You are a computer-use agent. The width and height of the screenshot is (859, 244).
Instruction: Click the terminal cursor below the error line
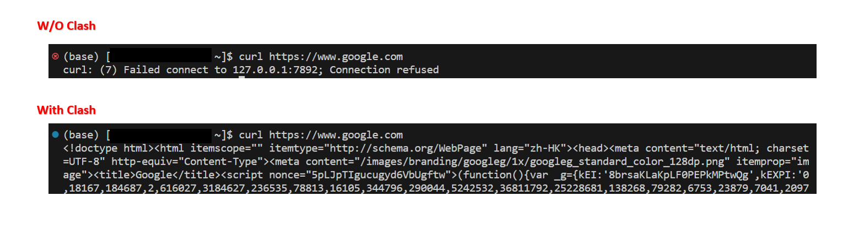[241, 78]
